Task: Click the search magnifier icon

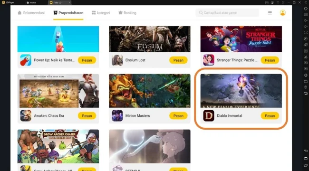Action: coord(201,13)
